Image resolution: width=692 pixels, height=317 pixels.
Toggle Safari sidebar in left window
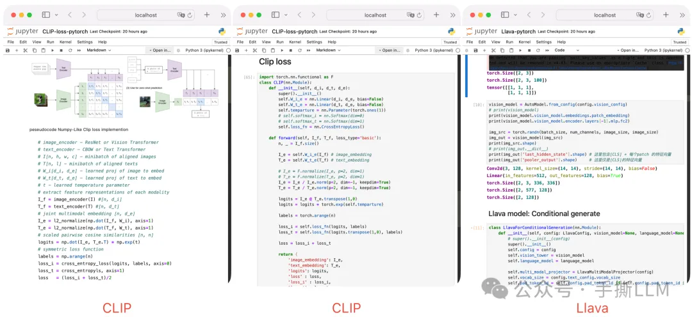point(46,15)
